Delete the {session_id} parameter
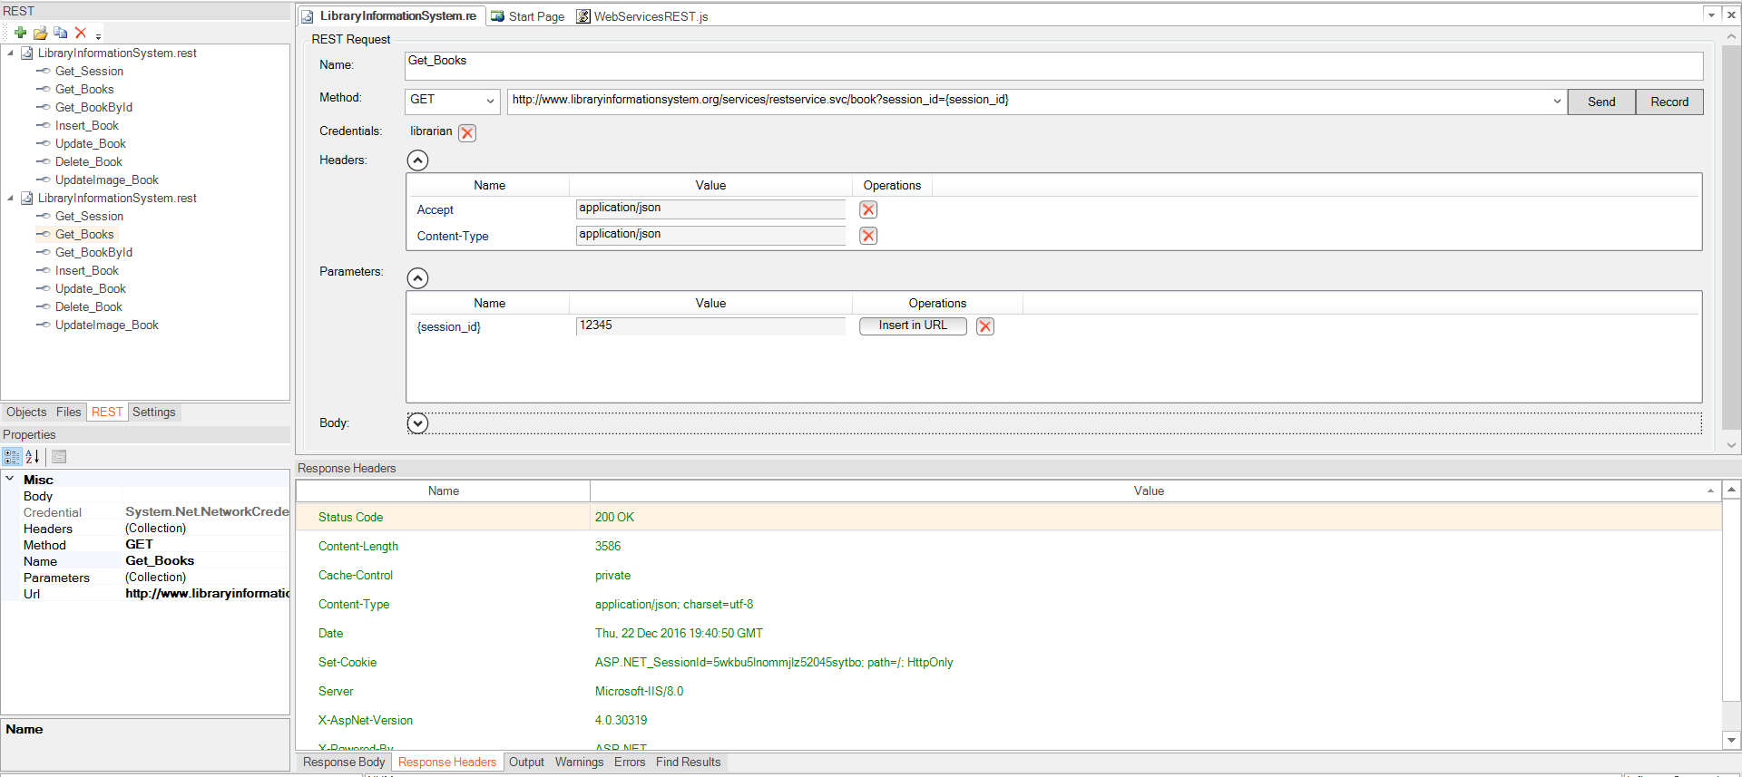Viewport: 1742px width, 777px height. (x=985, y=326)
